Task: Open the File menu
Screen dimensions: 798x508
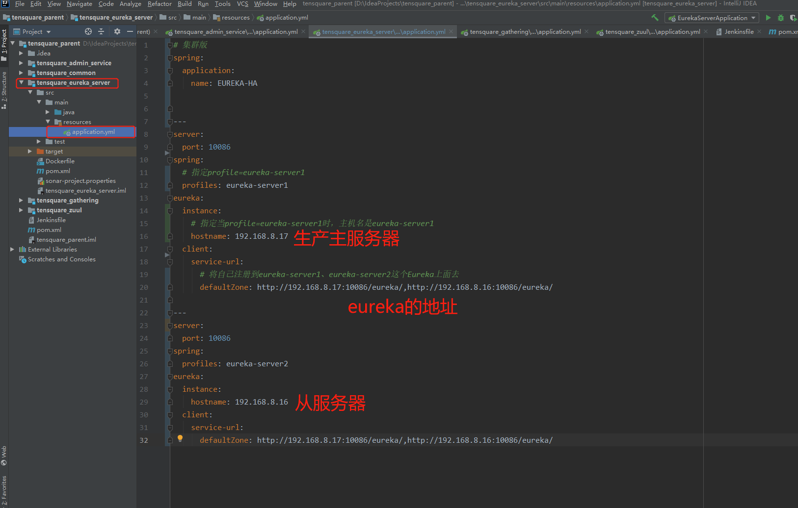Action: (x=20, y=4)
